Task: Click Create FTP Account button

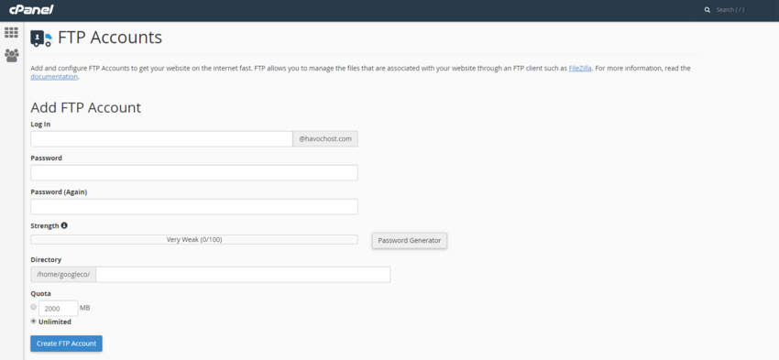Action: (67, 344)
